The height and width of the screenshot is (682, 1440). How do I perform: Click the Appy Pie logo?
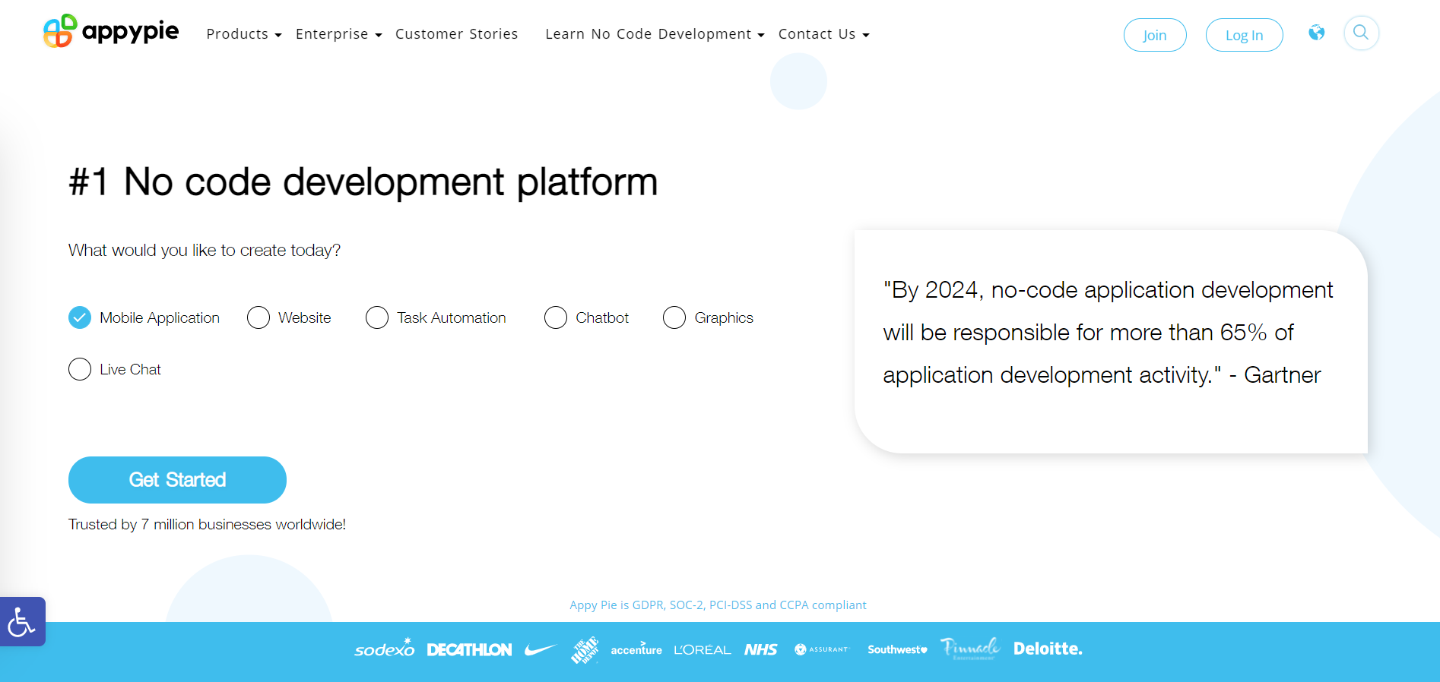tap(111, 31)
